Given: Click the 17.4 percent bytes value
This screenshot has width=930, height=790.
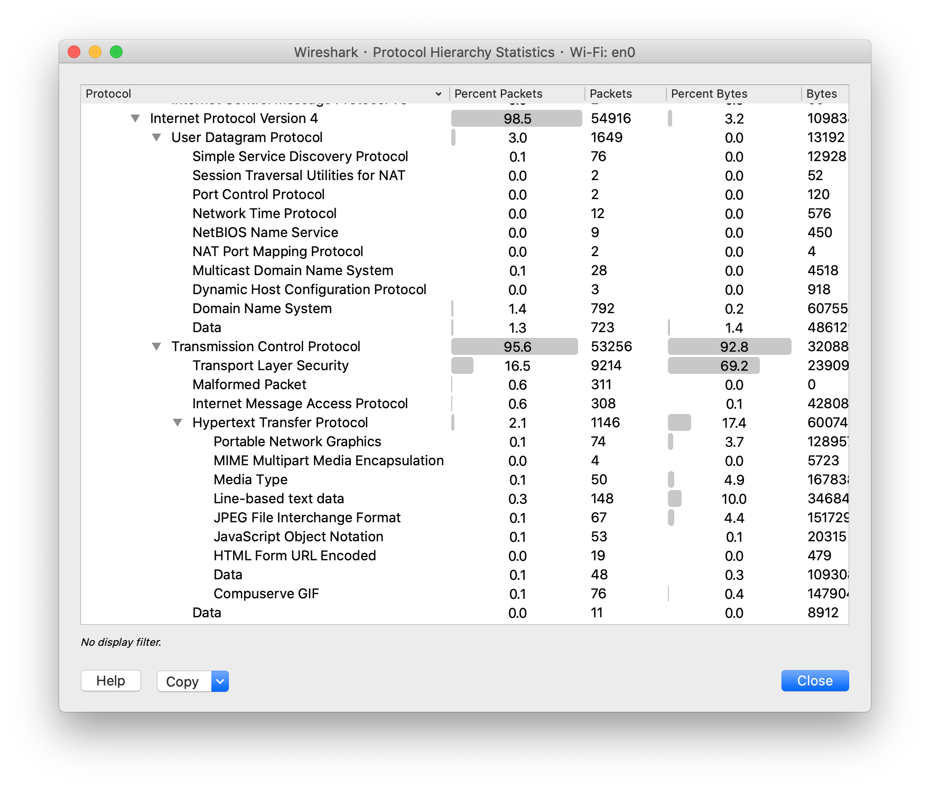Looking at the screenshot, I should [734, 423].
